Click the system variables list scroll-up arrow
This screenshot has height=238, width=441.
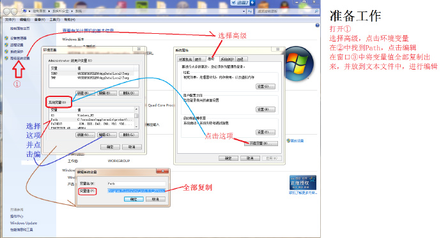tap(136, 109)
